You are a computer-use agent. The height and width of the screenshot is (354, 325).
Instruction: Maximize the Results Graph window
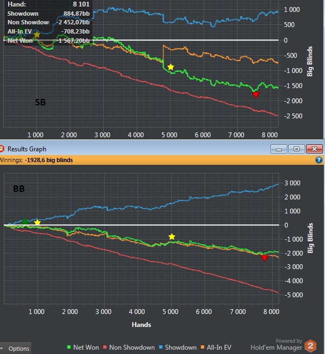click(296, 149)
